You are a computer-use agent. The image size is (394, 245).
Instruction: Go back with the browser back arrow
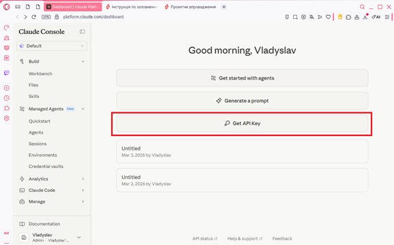(17, 17)
